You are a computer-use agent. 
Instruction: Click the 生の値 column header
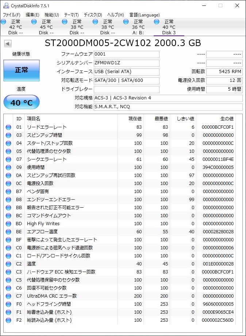coord(216,119)
